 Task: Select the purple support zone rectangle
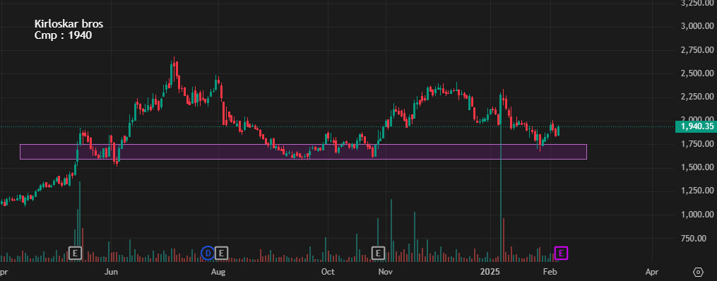[303, 152]
